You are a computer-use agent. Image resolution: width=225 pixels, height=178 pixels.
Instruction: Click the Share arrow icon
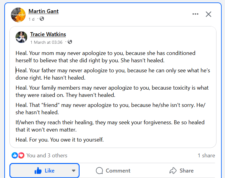[x=173, y=171]
